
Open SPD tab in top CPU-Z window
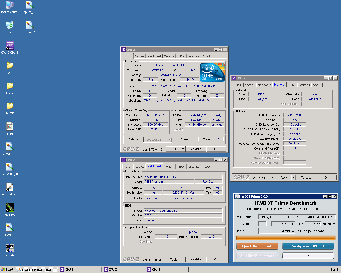(x=181, y=56)
